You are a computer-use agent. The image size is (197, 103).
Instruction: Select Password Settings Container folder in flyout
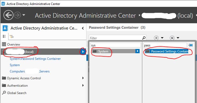click(167, 51)
